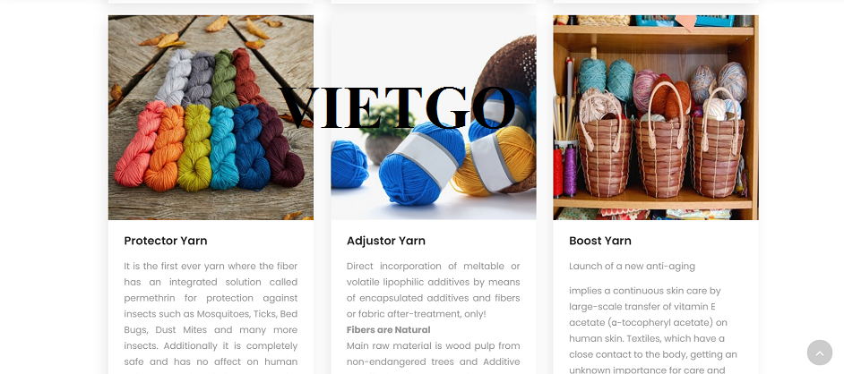Click the scroll-to-top arrow button
844x374 pixels.
tap(819, 353)
